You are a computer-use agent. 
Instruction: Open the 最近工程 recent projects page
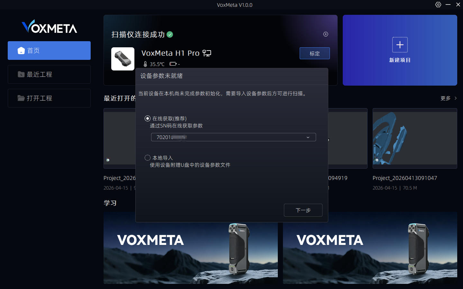tap(49, 74)
